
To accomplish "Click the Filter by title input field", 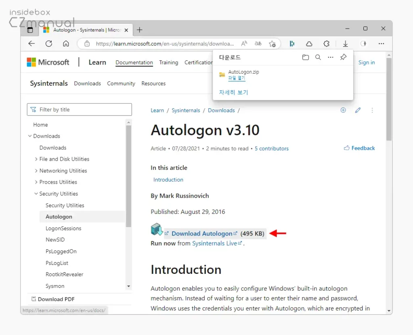I will coord(79,110).
